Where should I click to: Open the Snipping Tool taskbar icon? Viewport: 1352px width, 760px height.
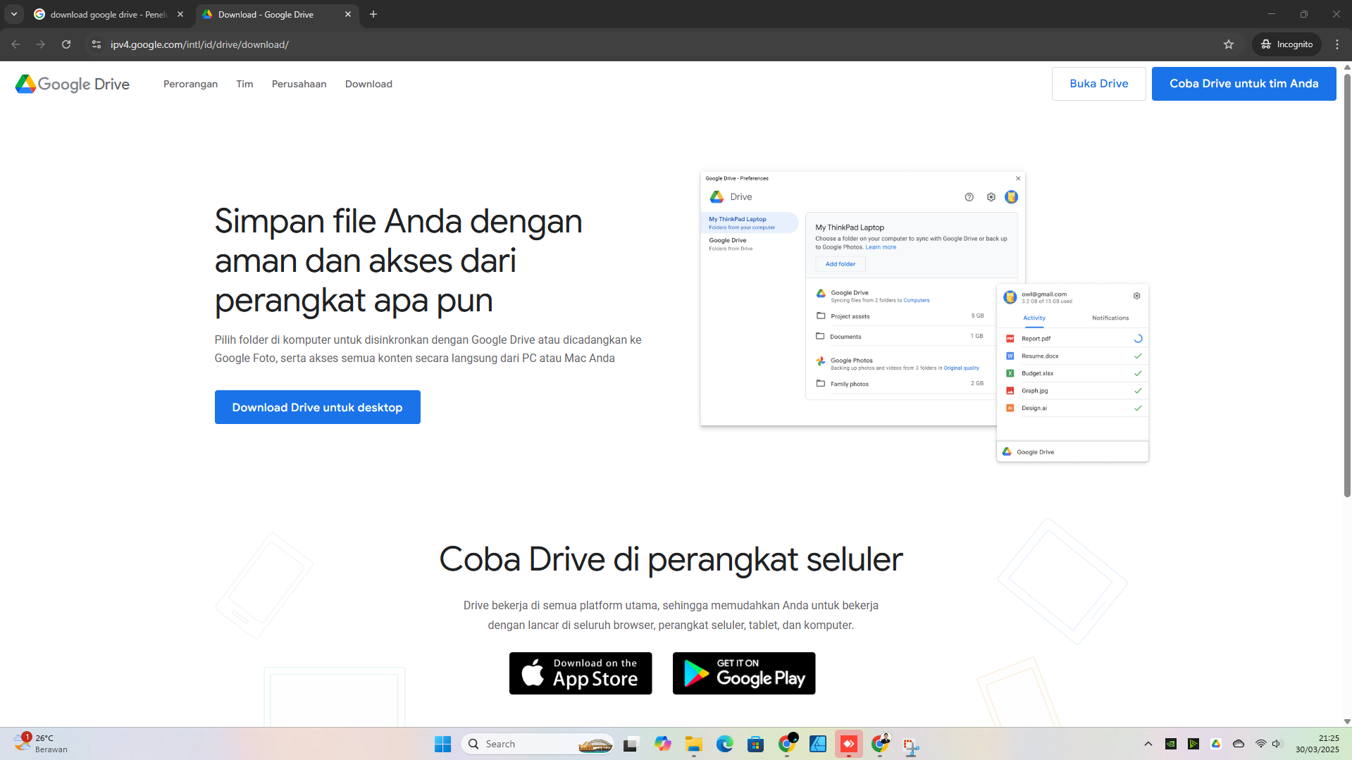911,745
